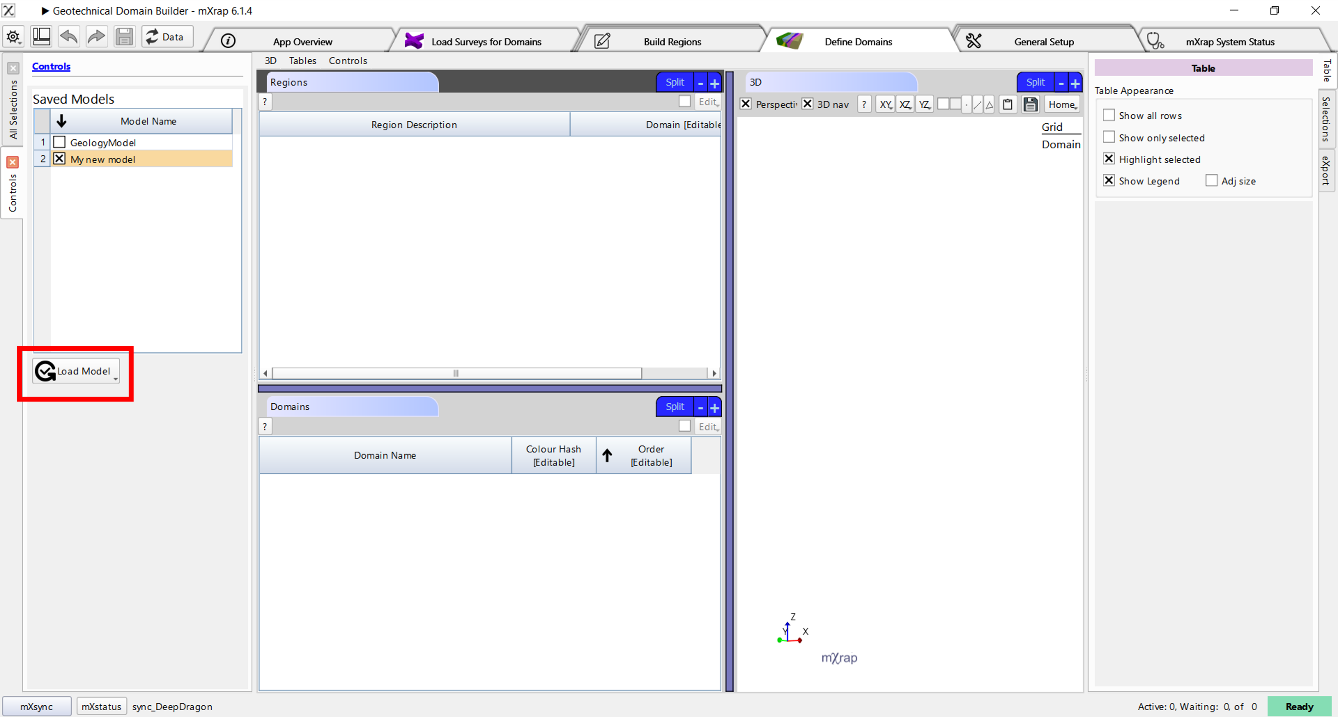This screenshot has width=1338, height=717.
Task: Click the Regions horizontal scrollbar left arrow
Action: tap(265, 373)
